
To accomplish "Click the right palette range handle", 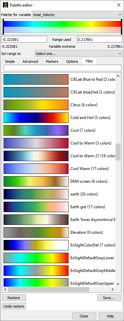I will pyautogui.click(x=121, y=27).
